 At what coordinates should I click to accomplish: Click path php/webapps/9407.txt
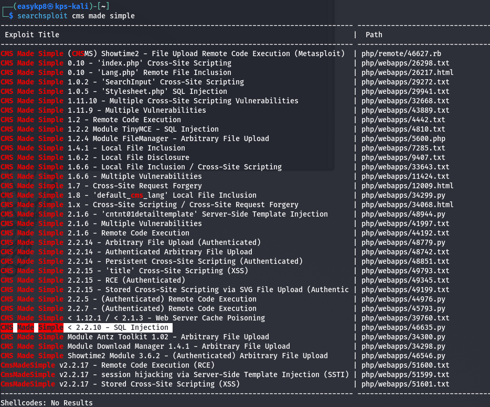[403, 157]
